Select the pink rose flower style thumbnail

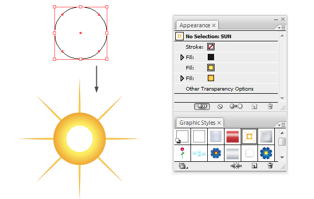(x=182, y=153)
